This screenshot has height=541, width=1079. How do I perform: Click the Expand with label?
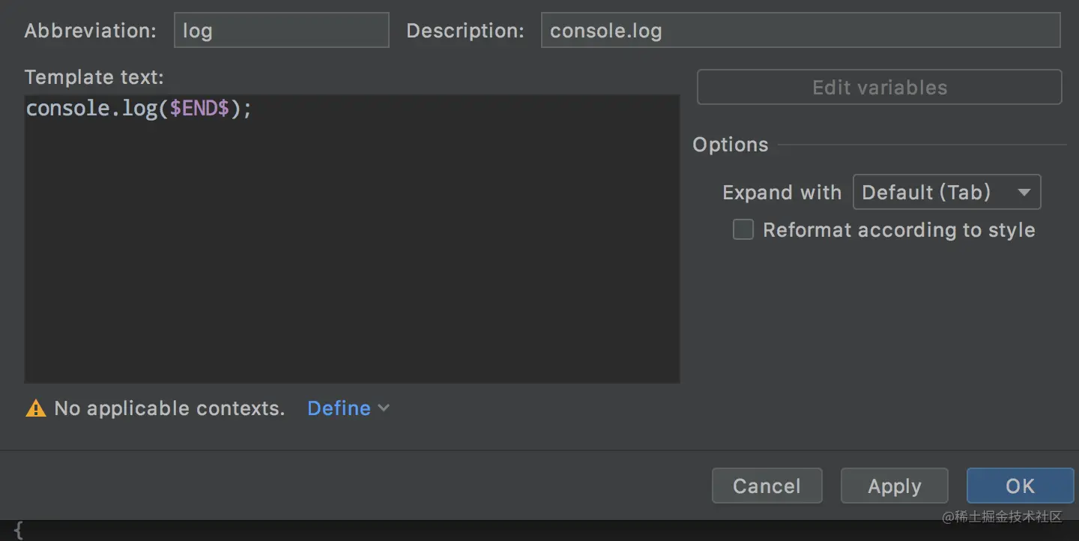pos(782,193)
